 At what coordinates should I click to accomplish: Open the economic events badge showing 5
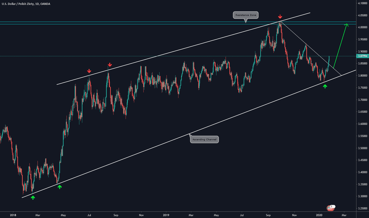[x=331, y=208]
